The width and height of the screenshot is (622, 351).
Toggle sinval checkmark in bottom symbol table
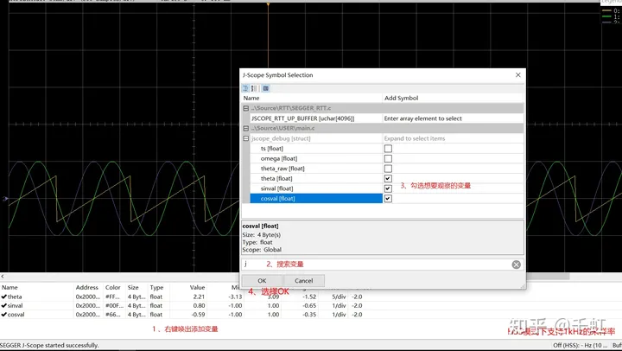[x=4, y=306]
